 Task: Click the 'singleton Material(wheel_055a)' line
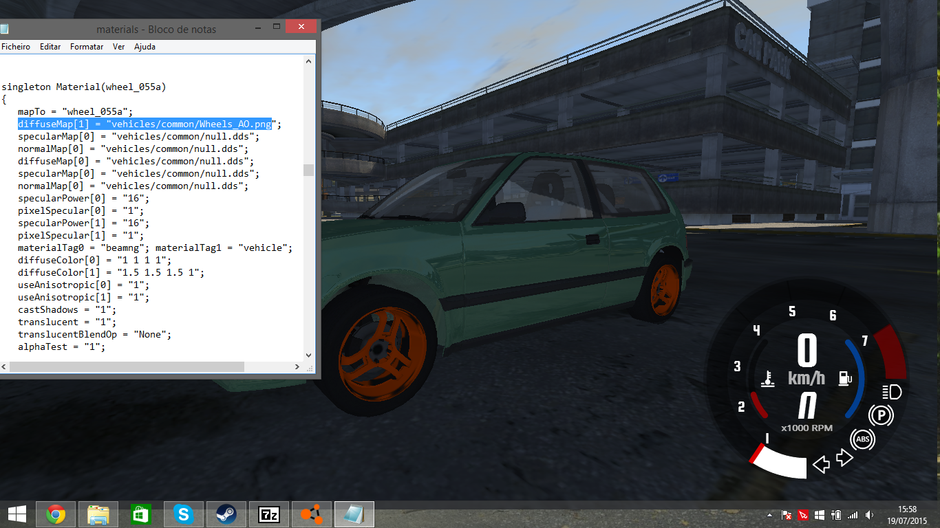84,87
